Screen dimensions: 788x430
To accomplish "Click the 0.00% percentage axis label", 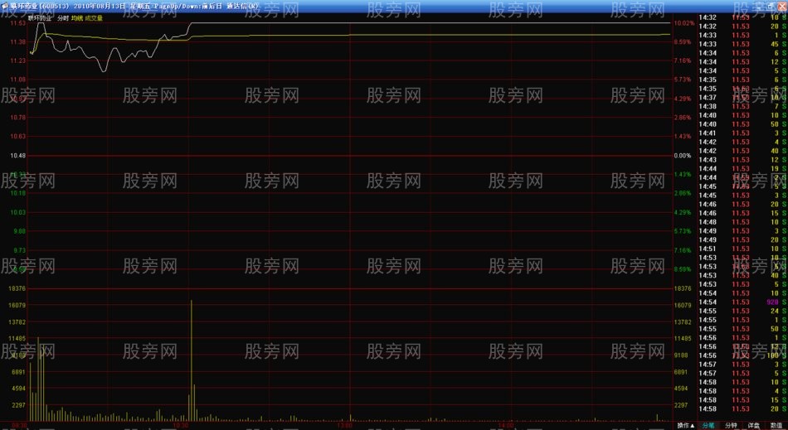I will tap(683, 156).
